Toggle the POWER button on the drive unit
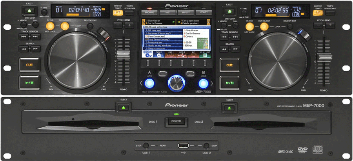 [x=176, y=121]
